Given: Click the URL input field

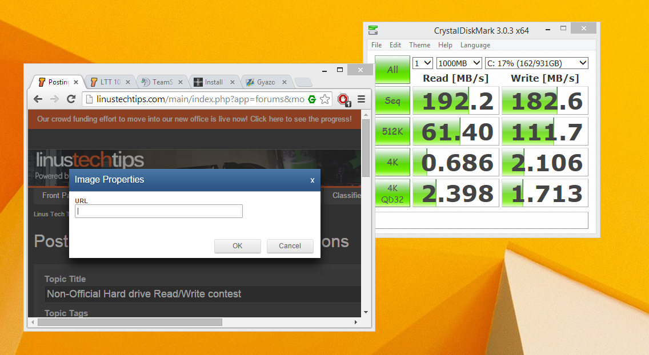Looking at the screenshot, I should click(159, 211).
